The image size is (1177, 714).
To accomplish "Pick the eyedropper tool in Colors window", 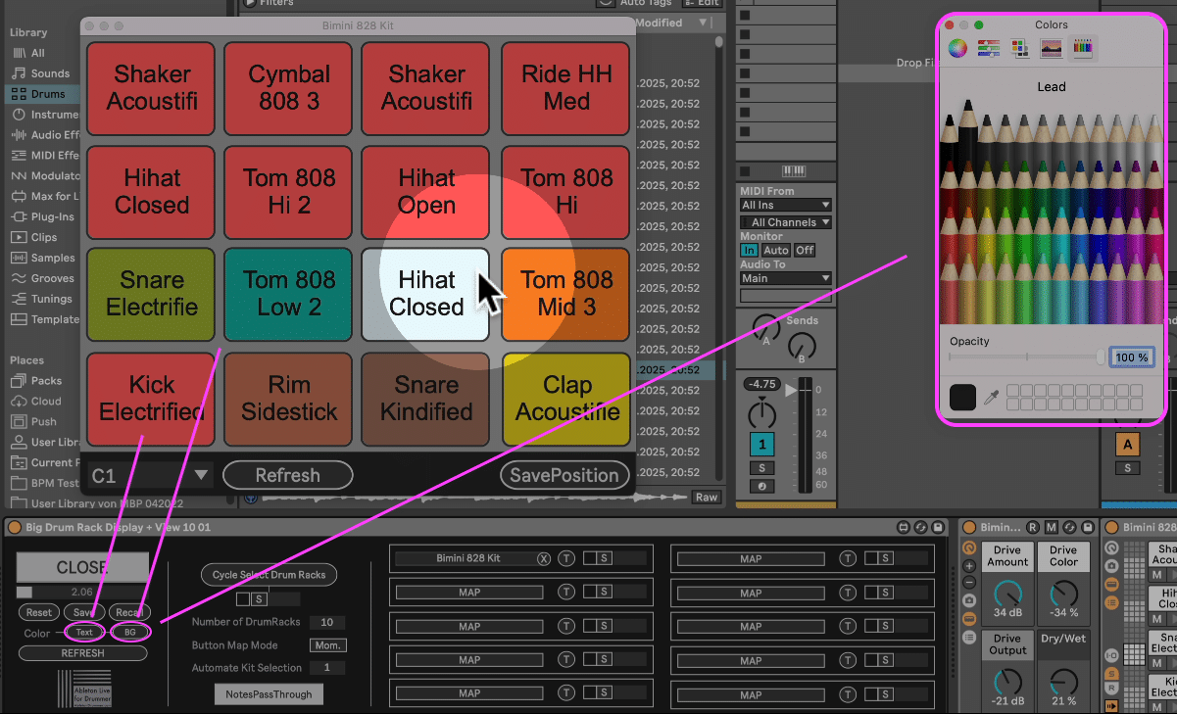I will pos(992,397).
